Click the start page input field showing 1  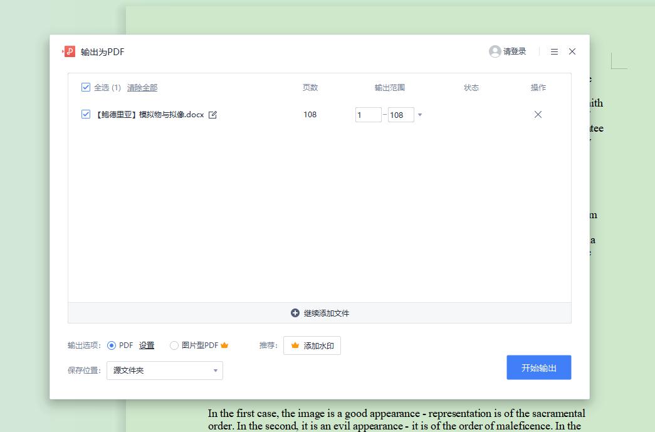[368, 115]
